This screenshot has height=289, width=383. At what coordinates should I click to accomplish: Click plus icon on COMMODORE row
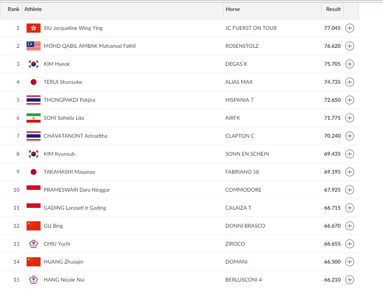pyautogui.click(x=350, y=190)
